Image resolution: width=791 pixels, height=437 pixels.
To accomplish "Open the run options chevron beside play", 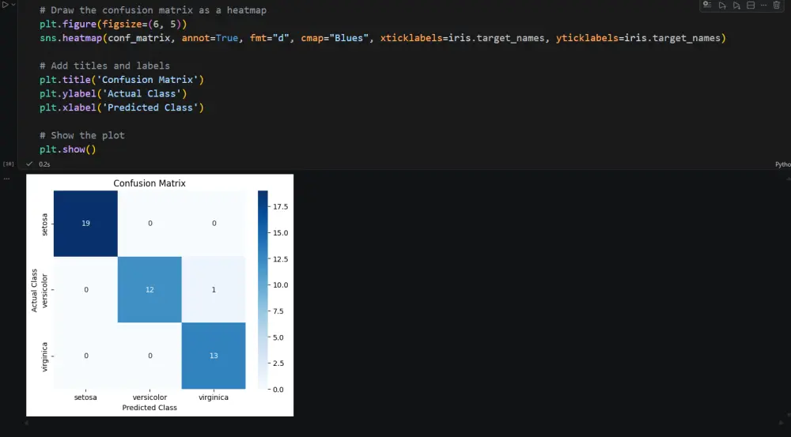I will (13, 5).
